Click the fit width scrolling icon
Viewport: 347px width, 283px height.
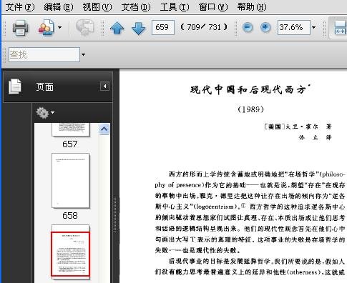coord(340,28)
